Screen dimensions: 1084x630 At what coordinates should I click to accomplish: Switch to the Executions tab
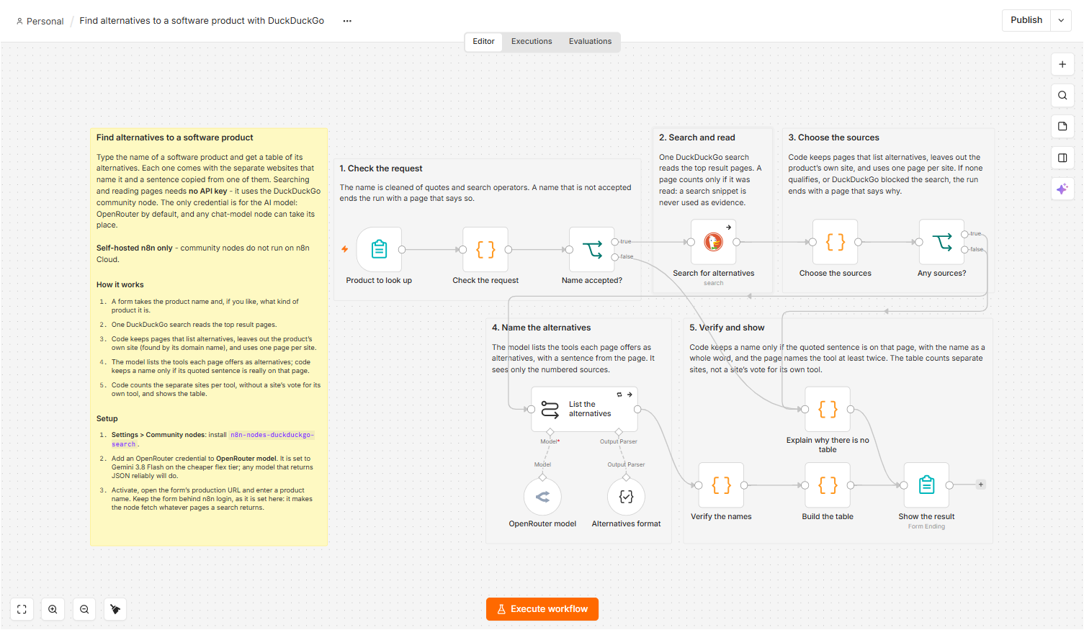click(x=532, y=42)
